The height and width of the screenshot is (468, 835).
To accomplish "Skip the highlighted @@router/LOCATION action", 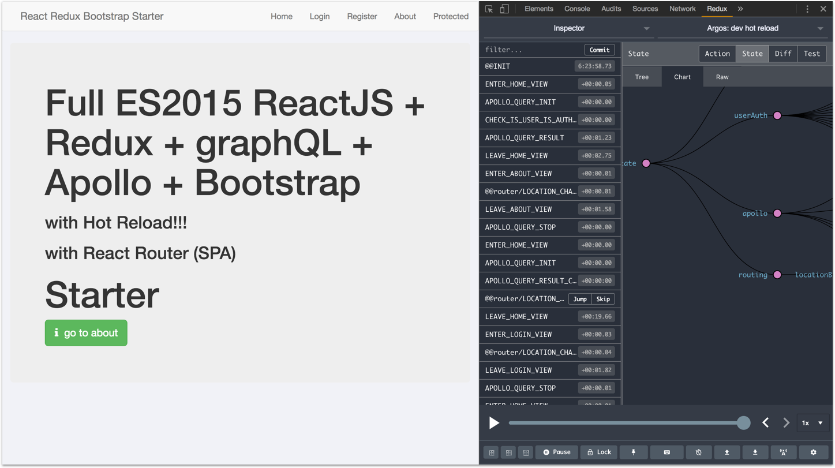I will coord(603,299).
